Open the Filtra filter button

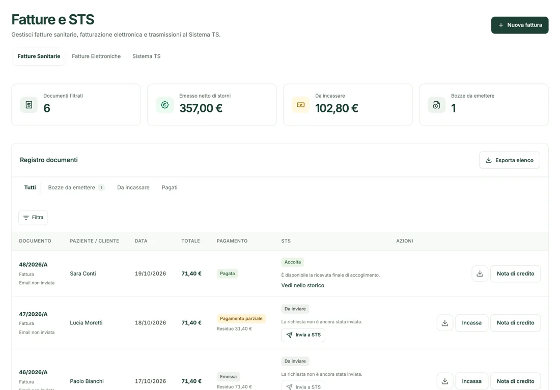(x=33, y=217)
